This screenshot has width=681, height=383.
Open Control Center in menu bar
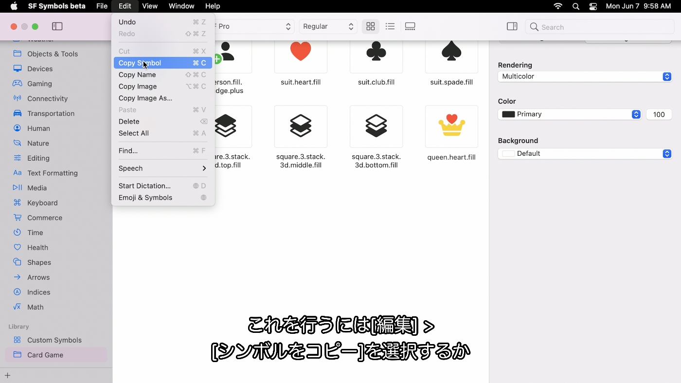(593, 6)
